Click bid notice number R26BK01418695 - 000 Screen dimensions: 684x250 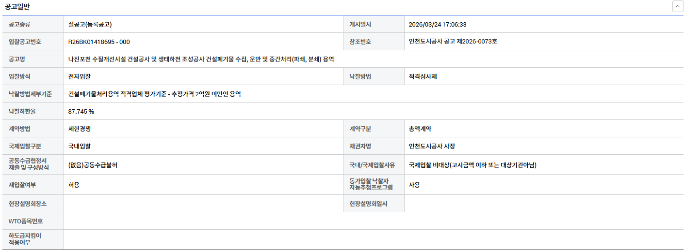pyautogui.click(x=99, y=42)
